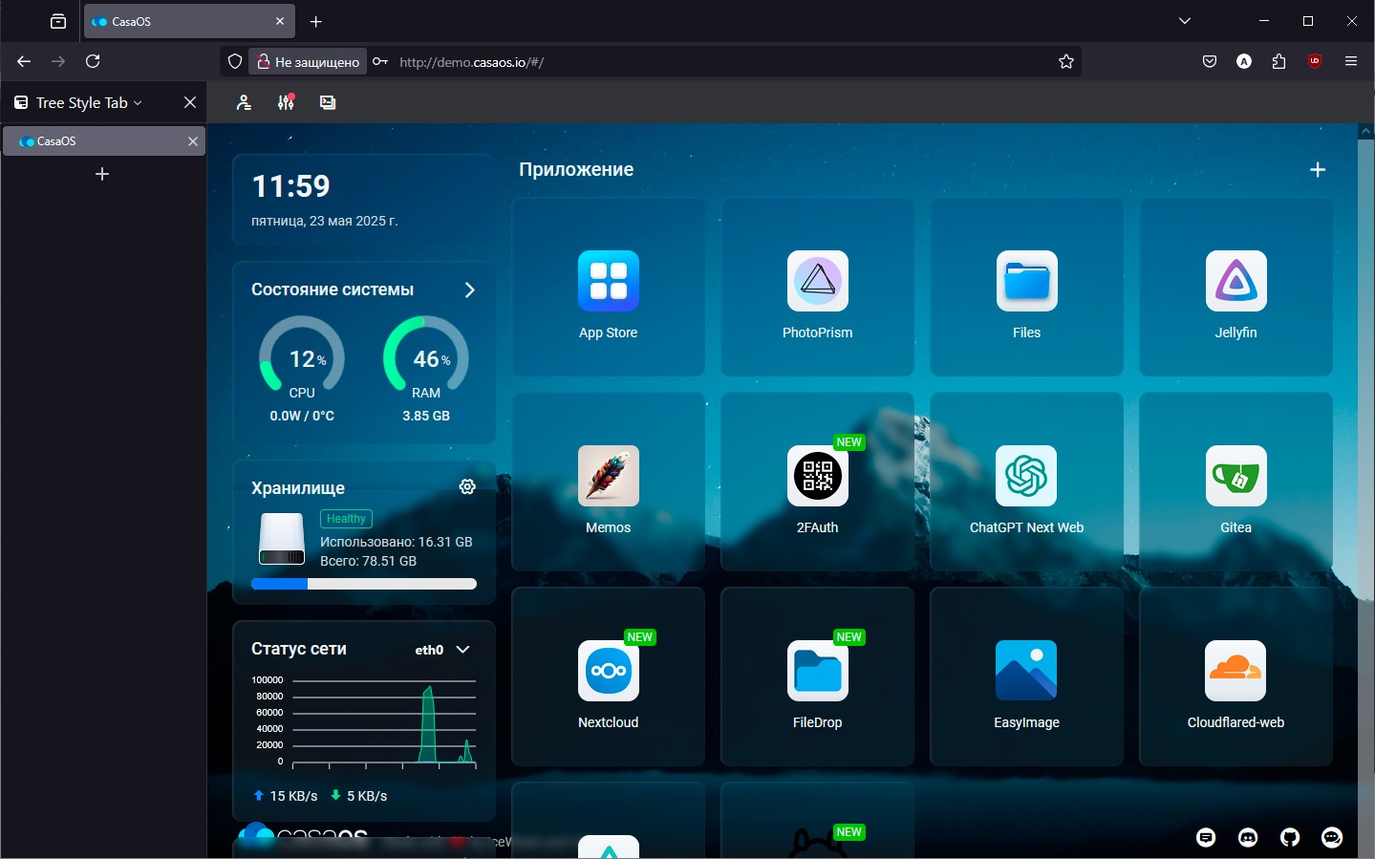Bookmark this page with the star icon
The width and height of the screenshot is (1375, 859).
[1066, 61]
